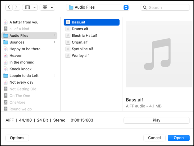Select the Bounces folder
Screen dimensions: 194x146
coord(29,42)
